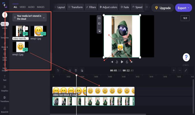Delete the selected timeline clip

coord(76,70)
